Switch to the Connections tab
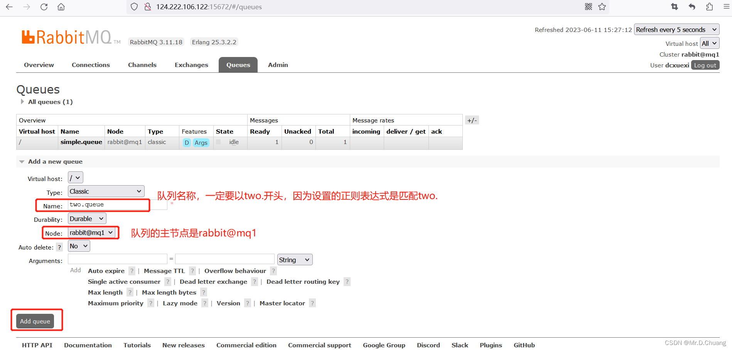 pos(91,65)
